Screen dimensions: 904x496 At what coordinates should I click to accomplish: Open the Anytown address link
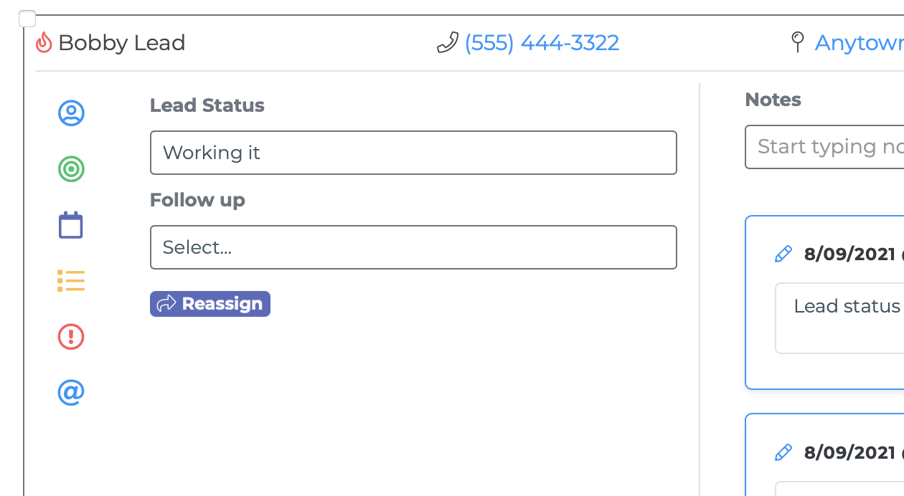click(x=859, y=43)
